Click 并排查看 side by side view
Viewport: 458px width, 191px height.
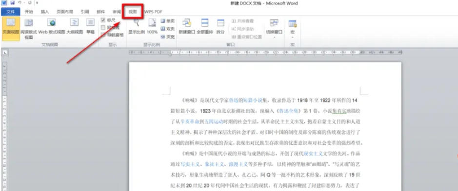(x=243, y=21)
